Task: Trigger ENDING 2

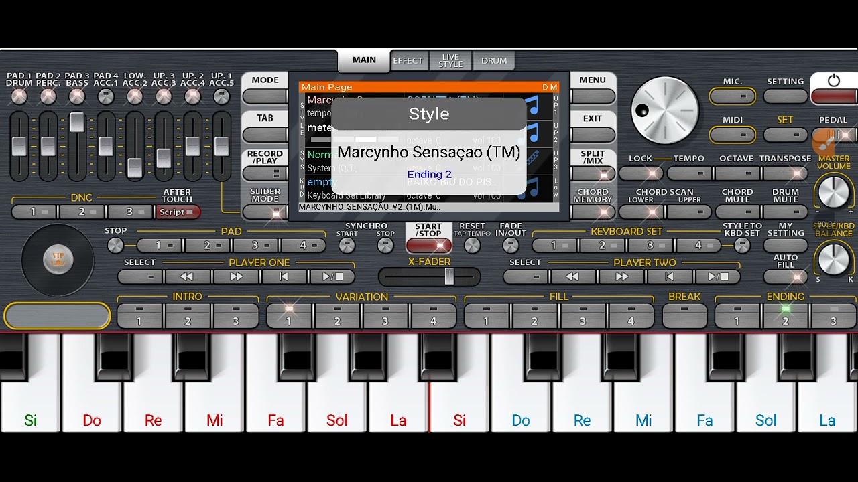Action: pyautogui.click(x=786, y=316)
